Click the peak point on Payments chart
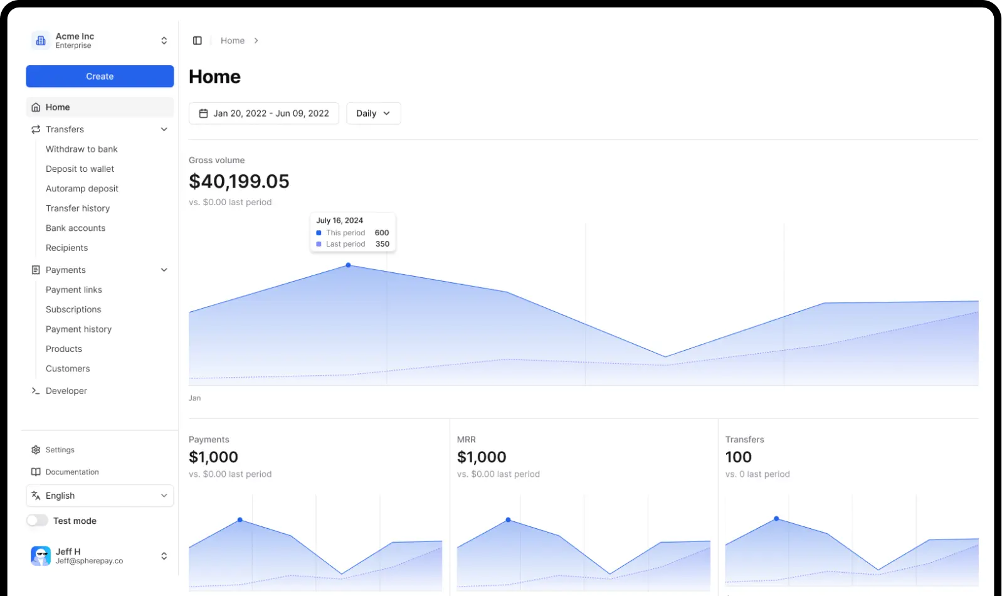1002x596 pixels. 240,520
